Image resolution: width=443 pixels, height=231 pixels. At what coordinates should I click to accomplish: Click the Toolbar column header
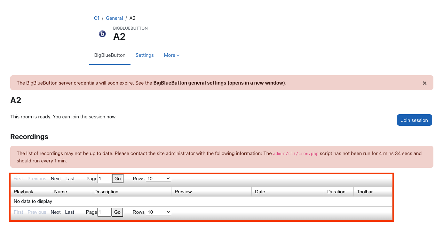click(x=373, y=192)
